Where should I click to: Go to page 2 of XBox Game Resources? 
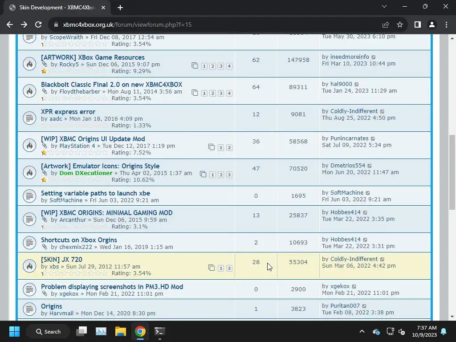(212, 66)
